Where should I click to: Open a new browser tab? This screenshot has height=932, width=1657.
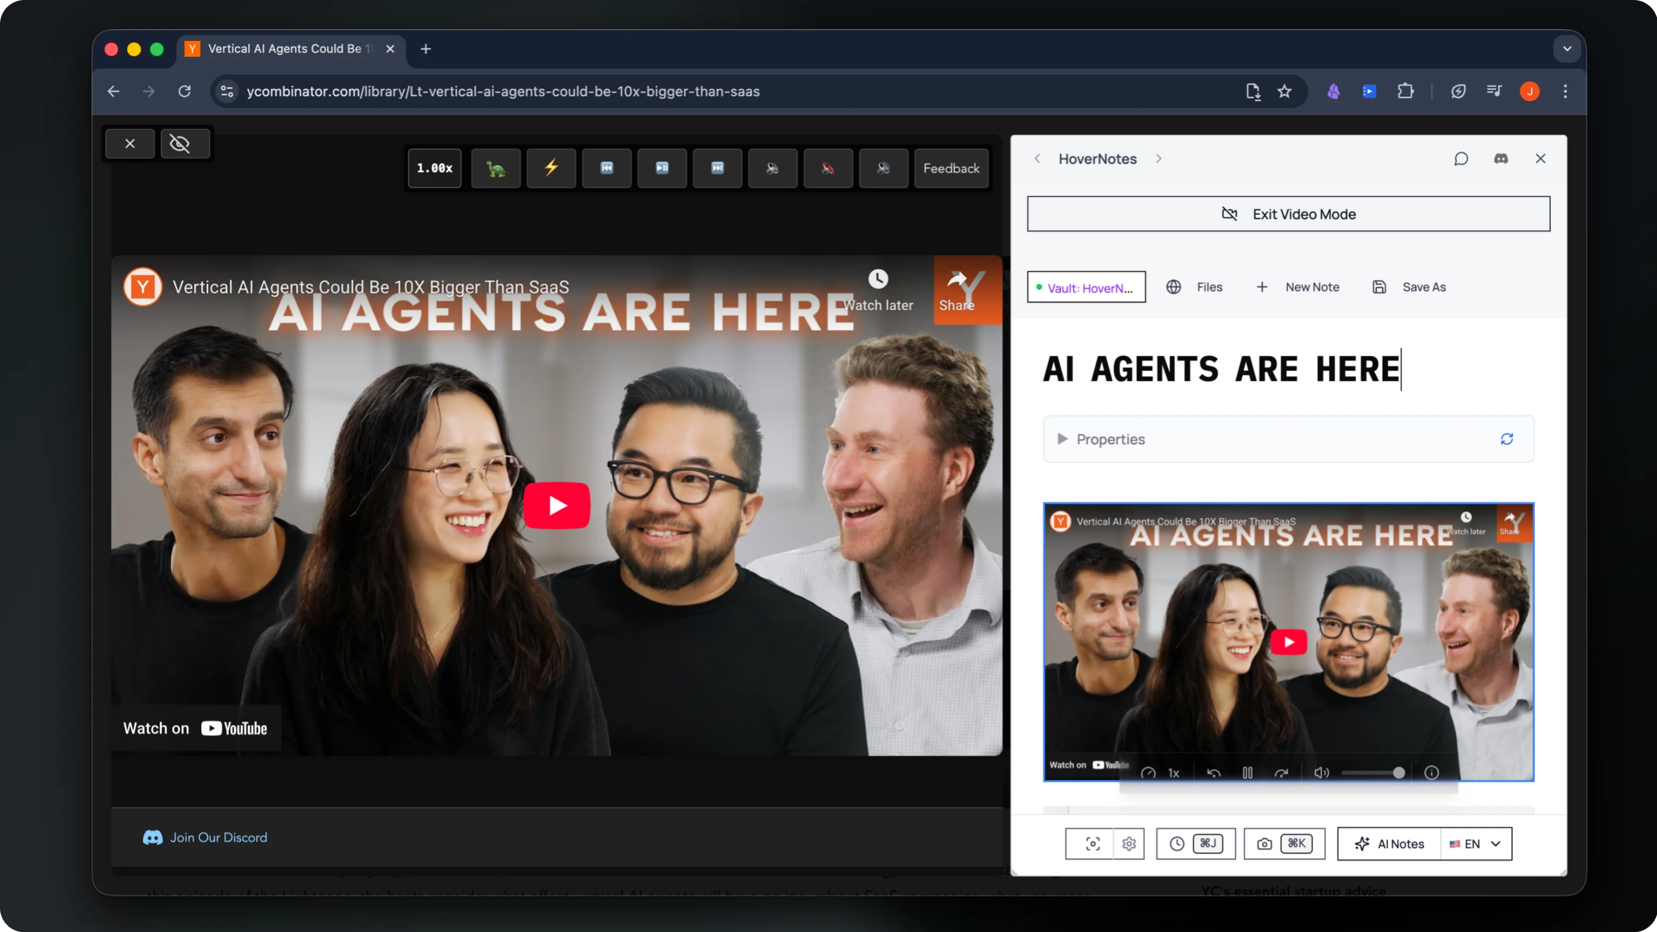[x=425, y=49]
